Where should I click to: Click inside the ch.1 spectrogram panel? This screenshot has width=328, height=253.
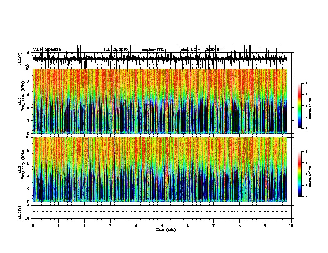pyautogui.click(x=160, y=101)
